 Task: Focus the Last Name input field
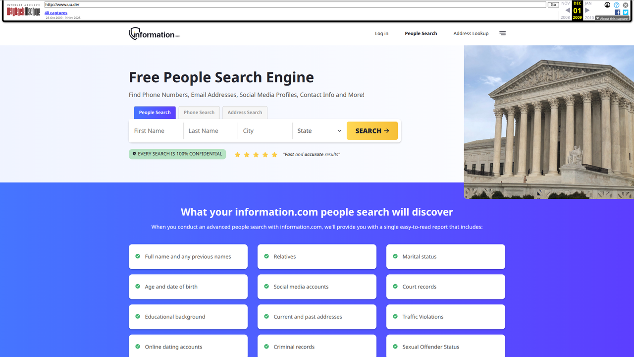coord(211,131)
